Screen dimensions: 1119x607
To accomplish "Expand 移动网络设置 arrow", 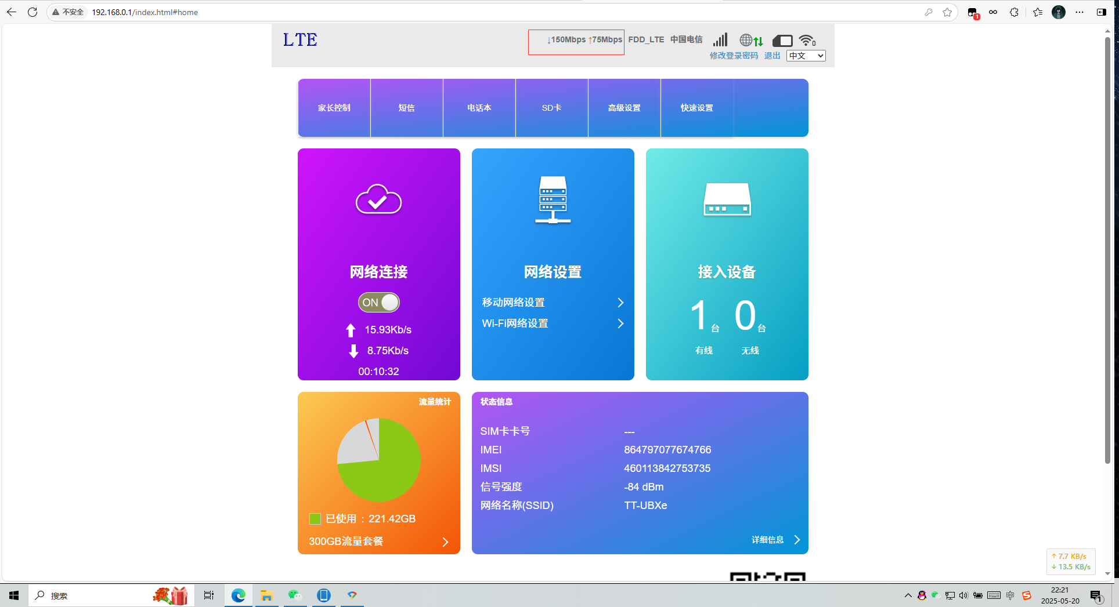I will pos(620,303).
